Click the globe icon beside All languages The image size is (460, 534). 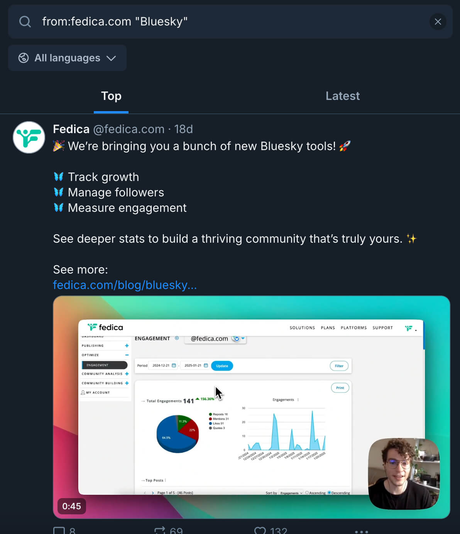pyautogui.click(x=24, y=58)
